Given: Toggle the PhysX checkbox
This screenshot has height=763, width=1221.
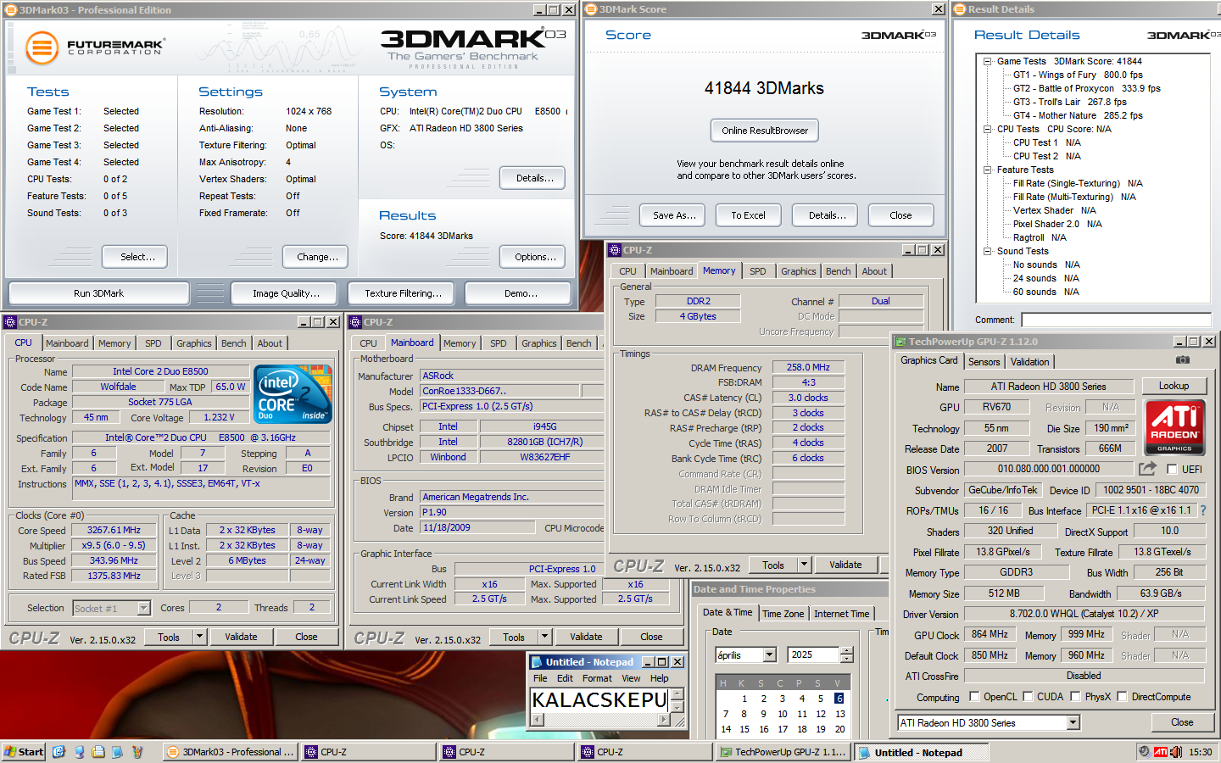Looking at the screenshot, I should click(1075, 697).
